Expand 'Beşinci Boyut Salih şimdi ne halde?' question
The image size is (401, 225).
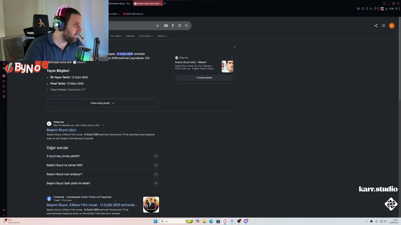click(x=103, y=183)
